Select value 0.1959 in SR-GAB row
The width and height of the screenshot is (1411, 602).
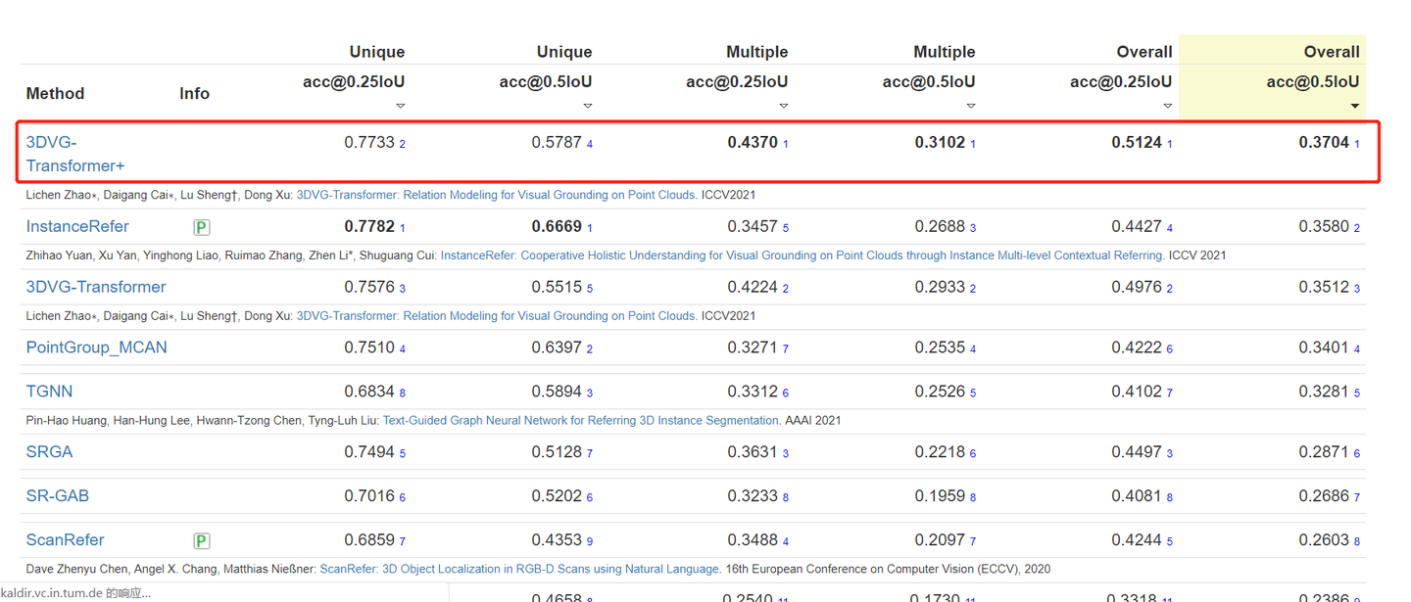[x=940, y=495]
